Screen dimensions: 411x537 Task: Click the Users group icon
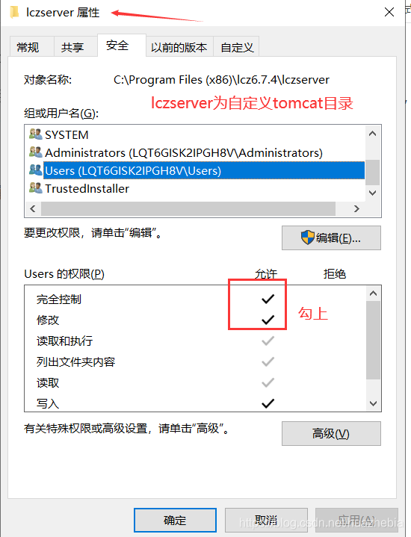(35, 170)
